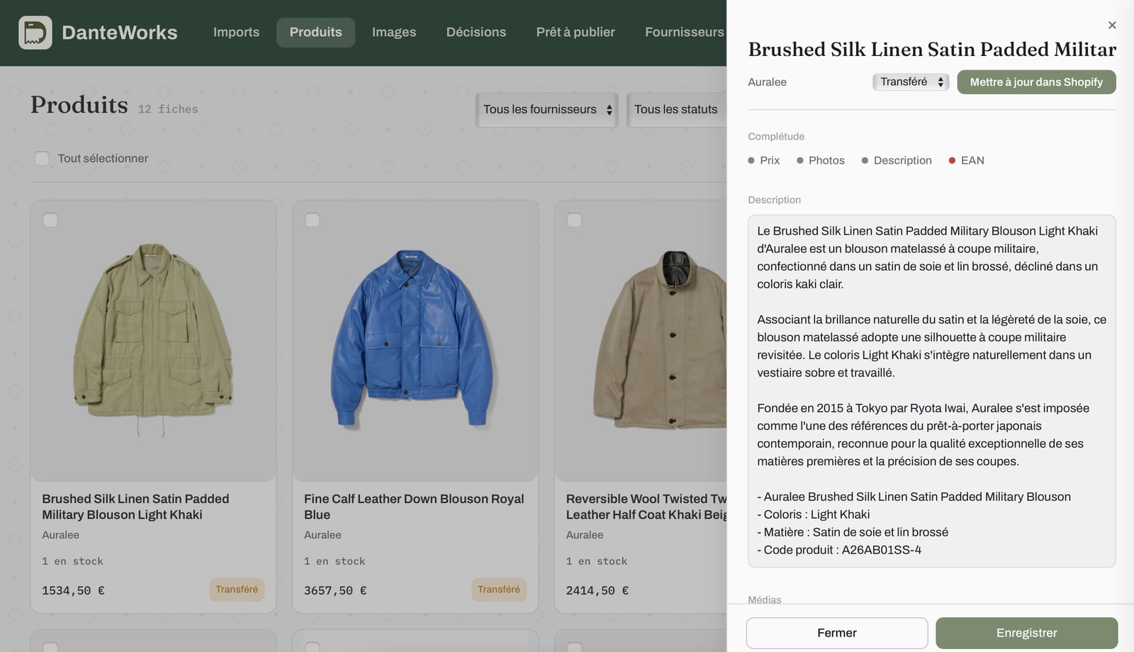Click the Transféré badge on Fine Calf Leather card
This screenshot has height=652, width=1134.
pos(499,590)
